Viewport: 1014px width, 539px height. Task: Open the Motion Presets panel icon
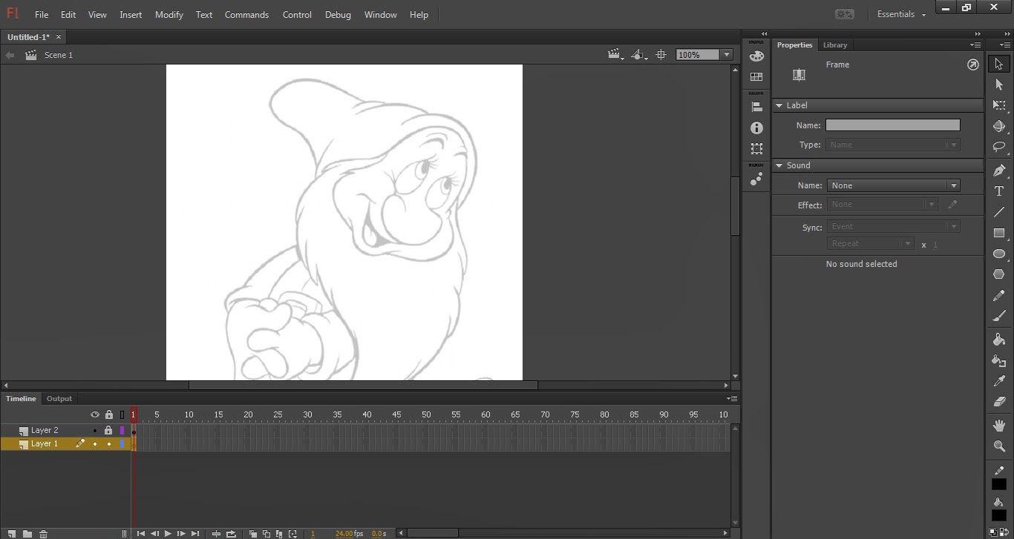[x=756, y=179]
